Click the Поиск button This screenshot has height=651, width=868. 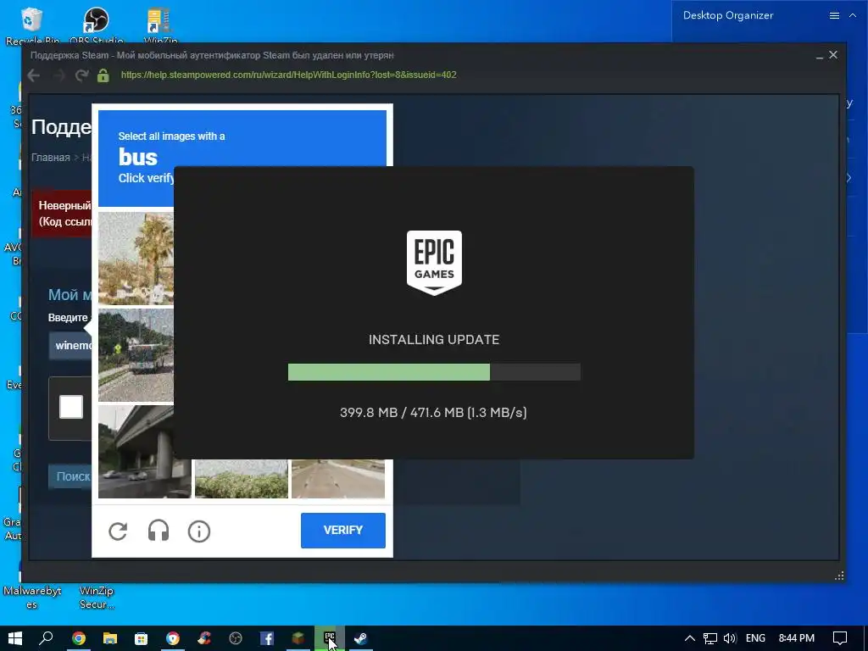pos(70,476)
